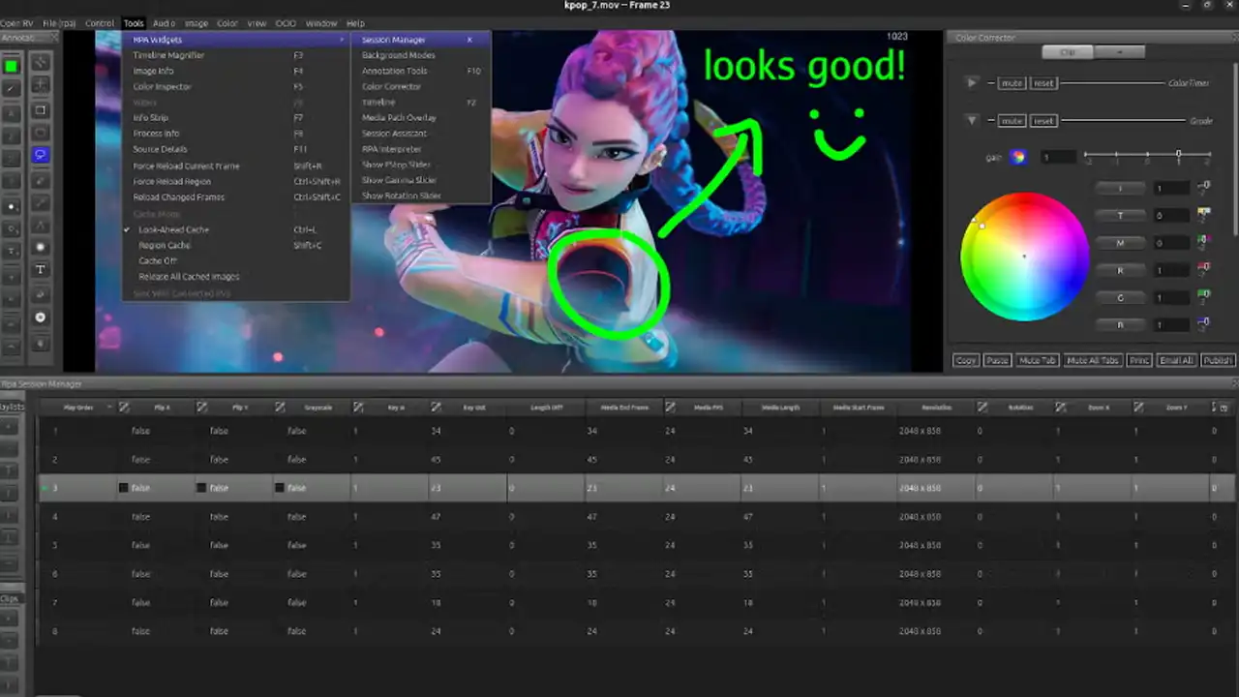Toggle Flip Y checkbox in row 3
1239x697 pixels.
201,488
